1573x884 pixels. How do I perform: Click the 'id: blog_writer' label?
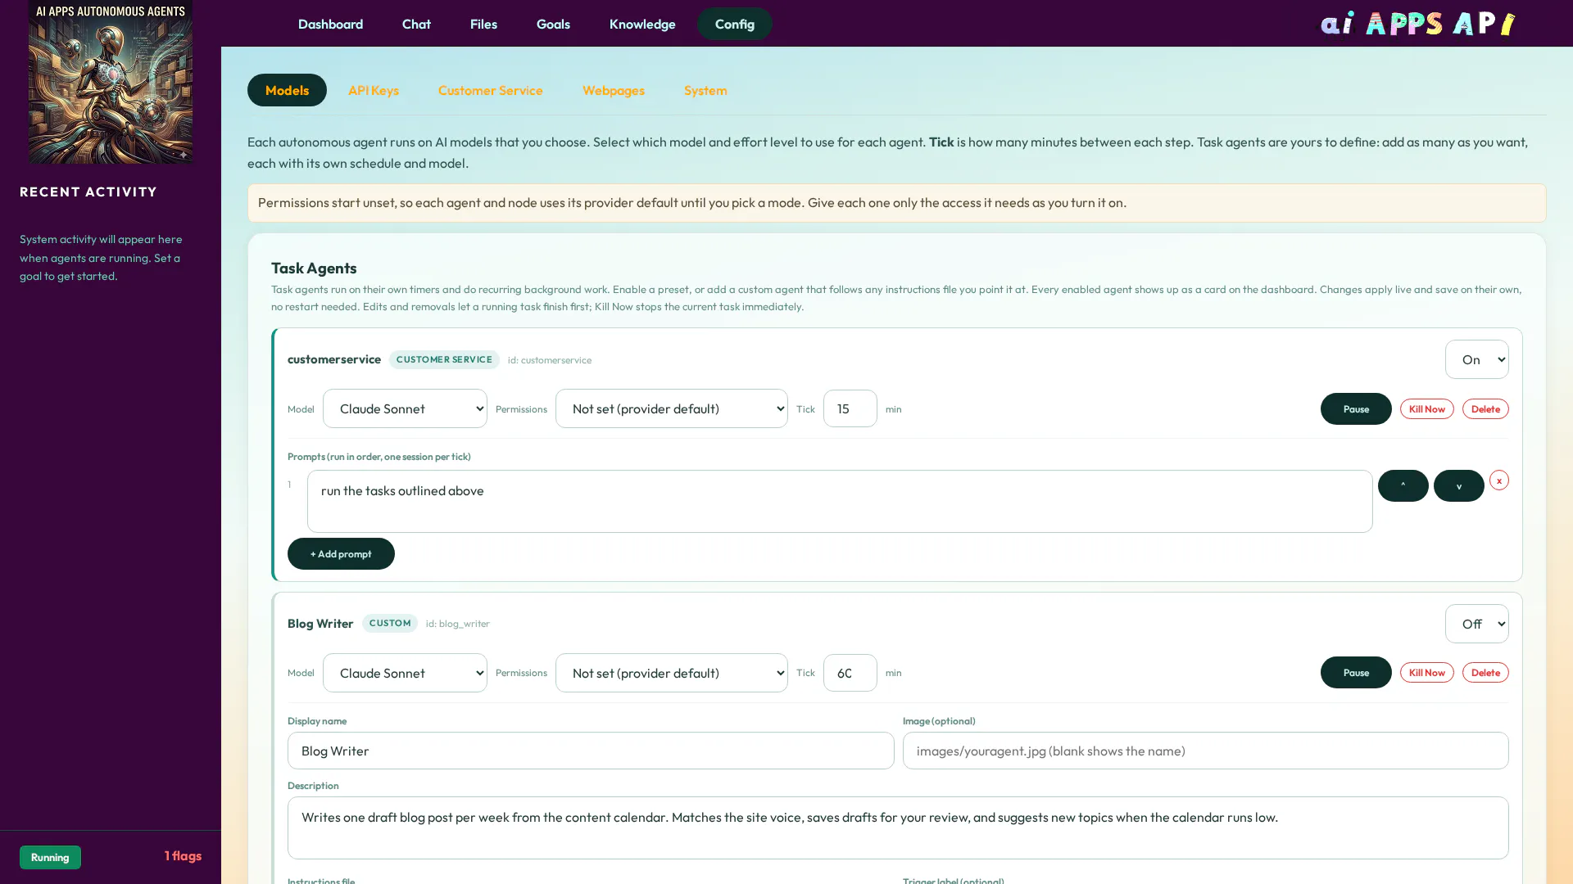click(458, 624)
